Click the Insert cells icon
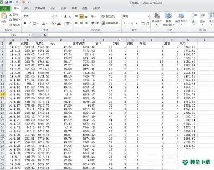Viewport: 214px width, 170px height. coord(194,16)
